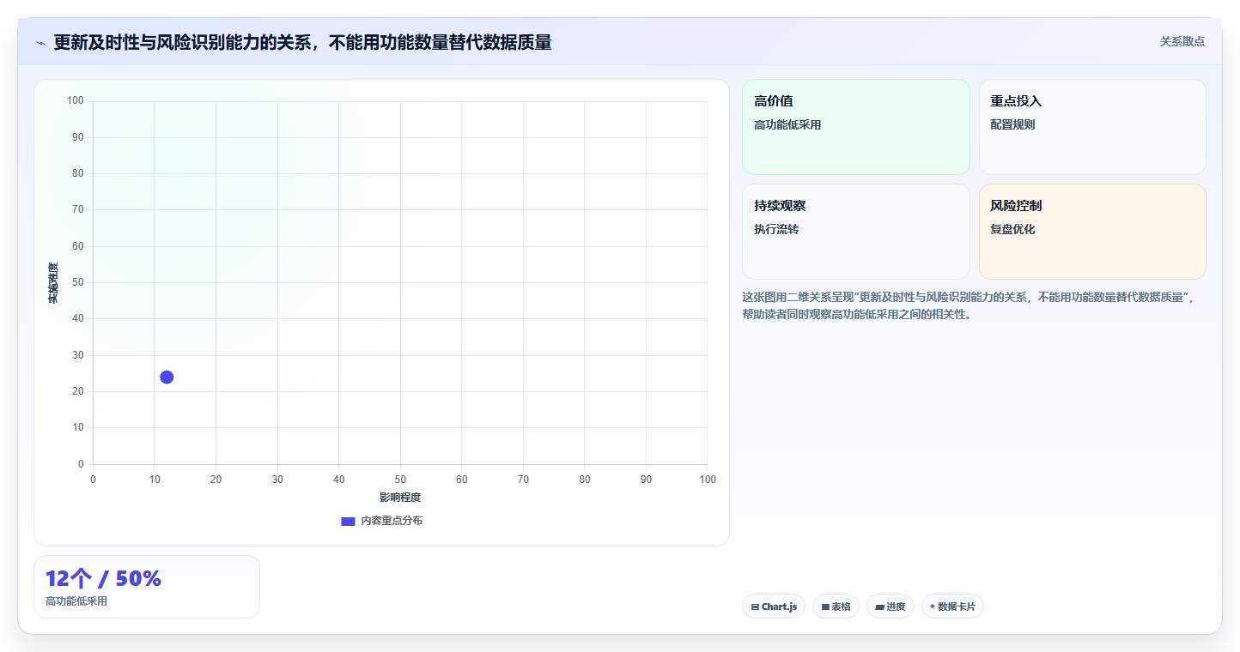Click the y-axis tick label 50
The image size is (1240, 652).
click(78, 282)
